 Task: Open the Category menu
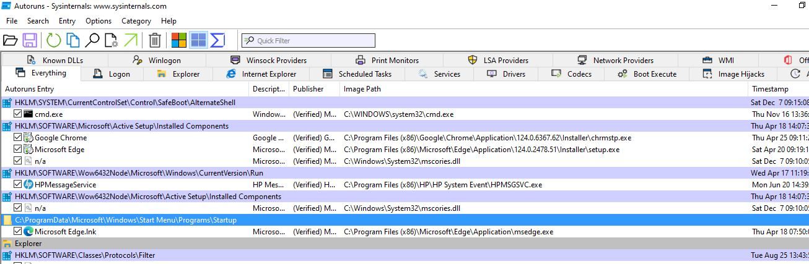coord(136,20)
